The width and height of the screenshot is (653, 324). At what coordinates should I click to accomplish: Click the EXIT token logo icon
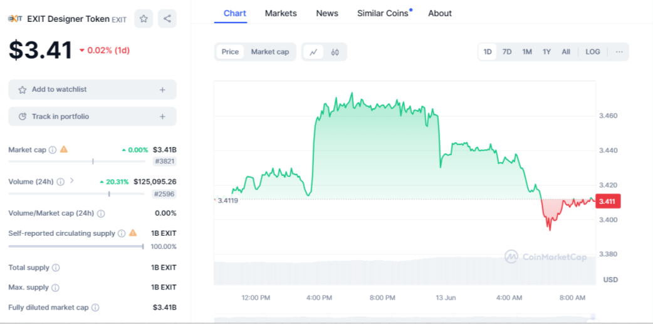point(16,19)
